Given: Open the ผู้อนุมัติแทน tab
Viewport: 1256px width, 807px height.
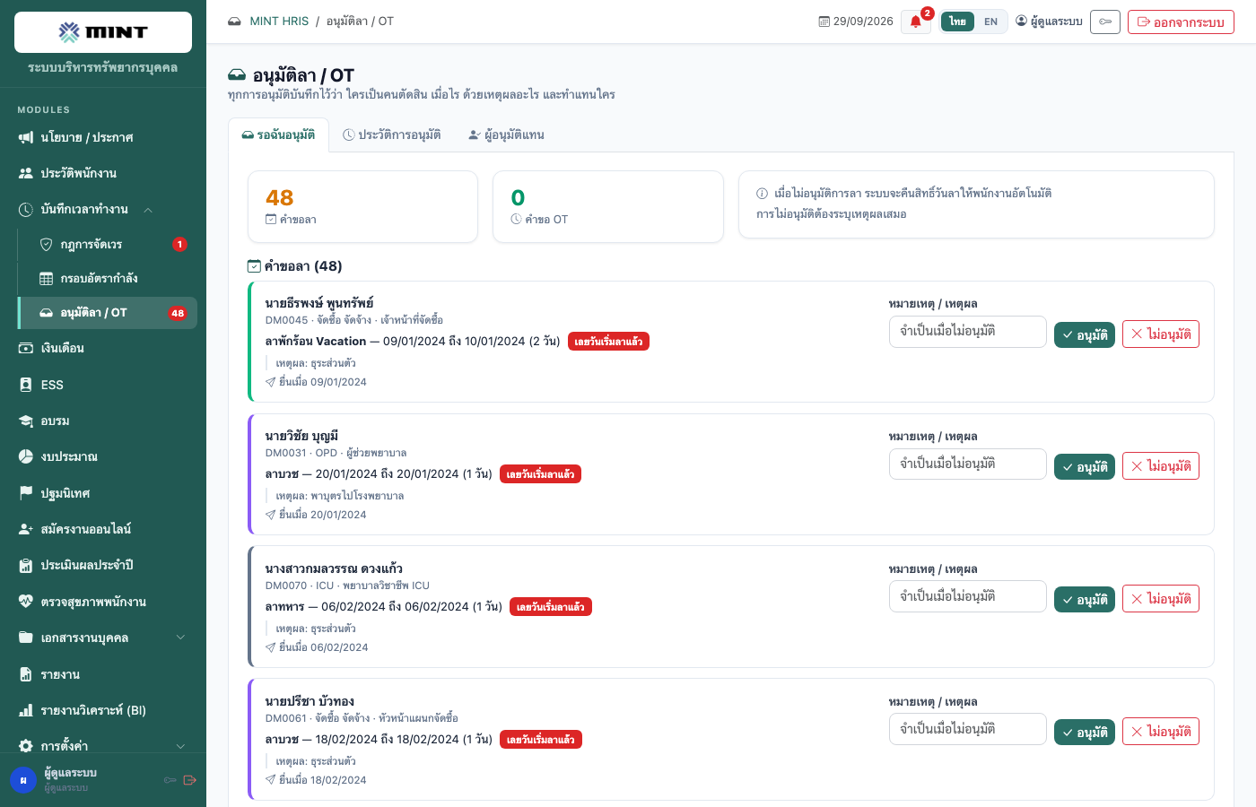Looking at the screenshot, I should pyautogui.click(x=507, y=134).
